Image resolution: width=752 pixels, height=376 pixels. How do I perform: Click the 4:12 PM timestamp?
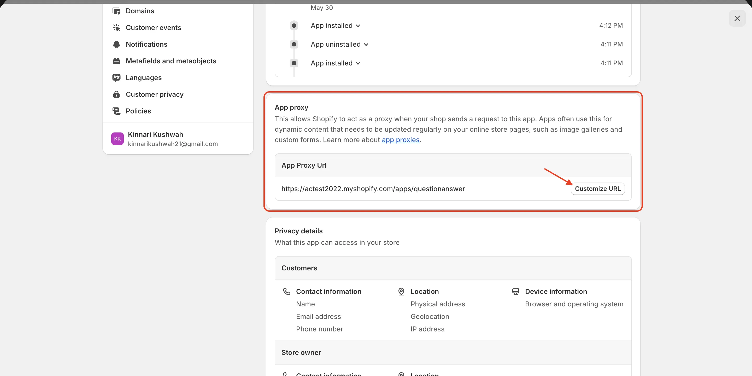click(611, 26)
